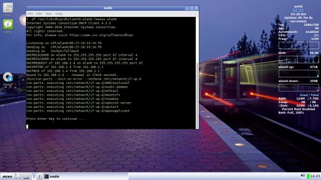Click the show desktop icon in taskbar
The height and width of the screenshot is (180, 321).
point(18,176)
